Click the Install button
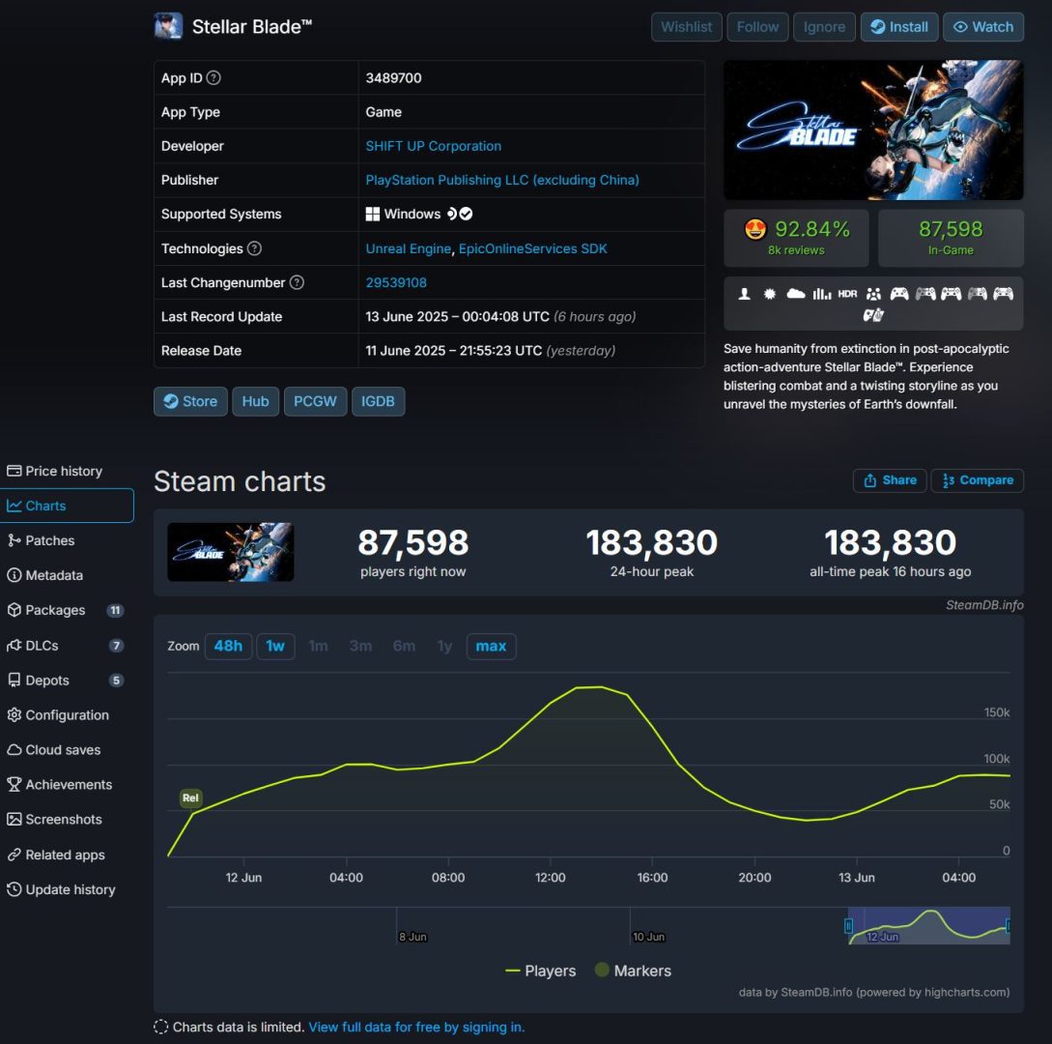 point(899,27)
